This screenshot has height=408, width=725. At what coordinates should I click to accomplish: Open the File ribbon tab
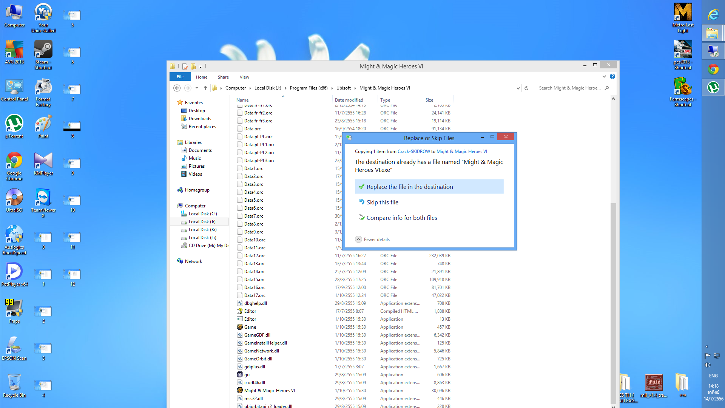180,77
